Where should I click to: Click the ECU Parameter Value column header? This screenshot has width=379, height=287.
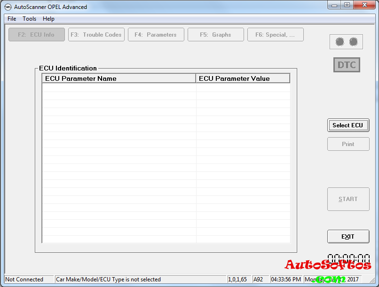click(243, 78)
